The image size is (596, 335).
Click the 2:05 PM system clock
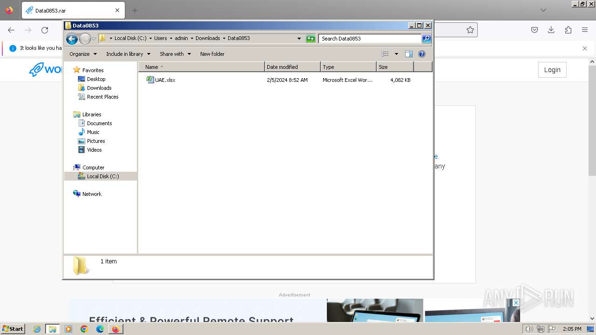(x=572, y=329)
